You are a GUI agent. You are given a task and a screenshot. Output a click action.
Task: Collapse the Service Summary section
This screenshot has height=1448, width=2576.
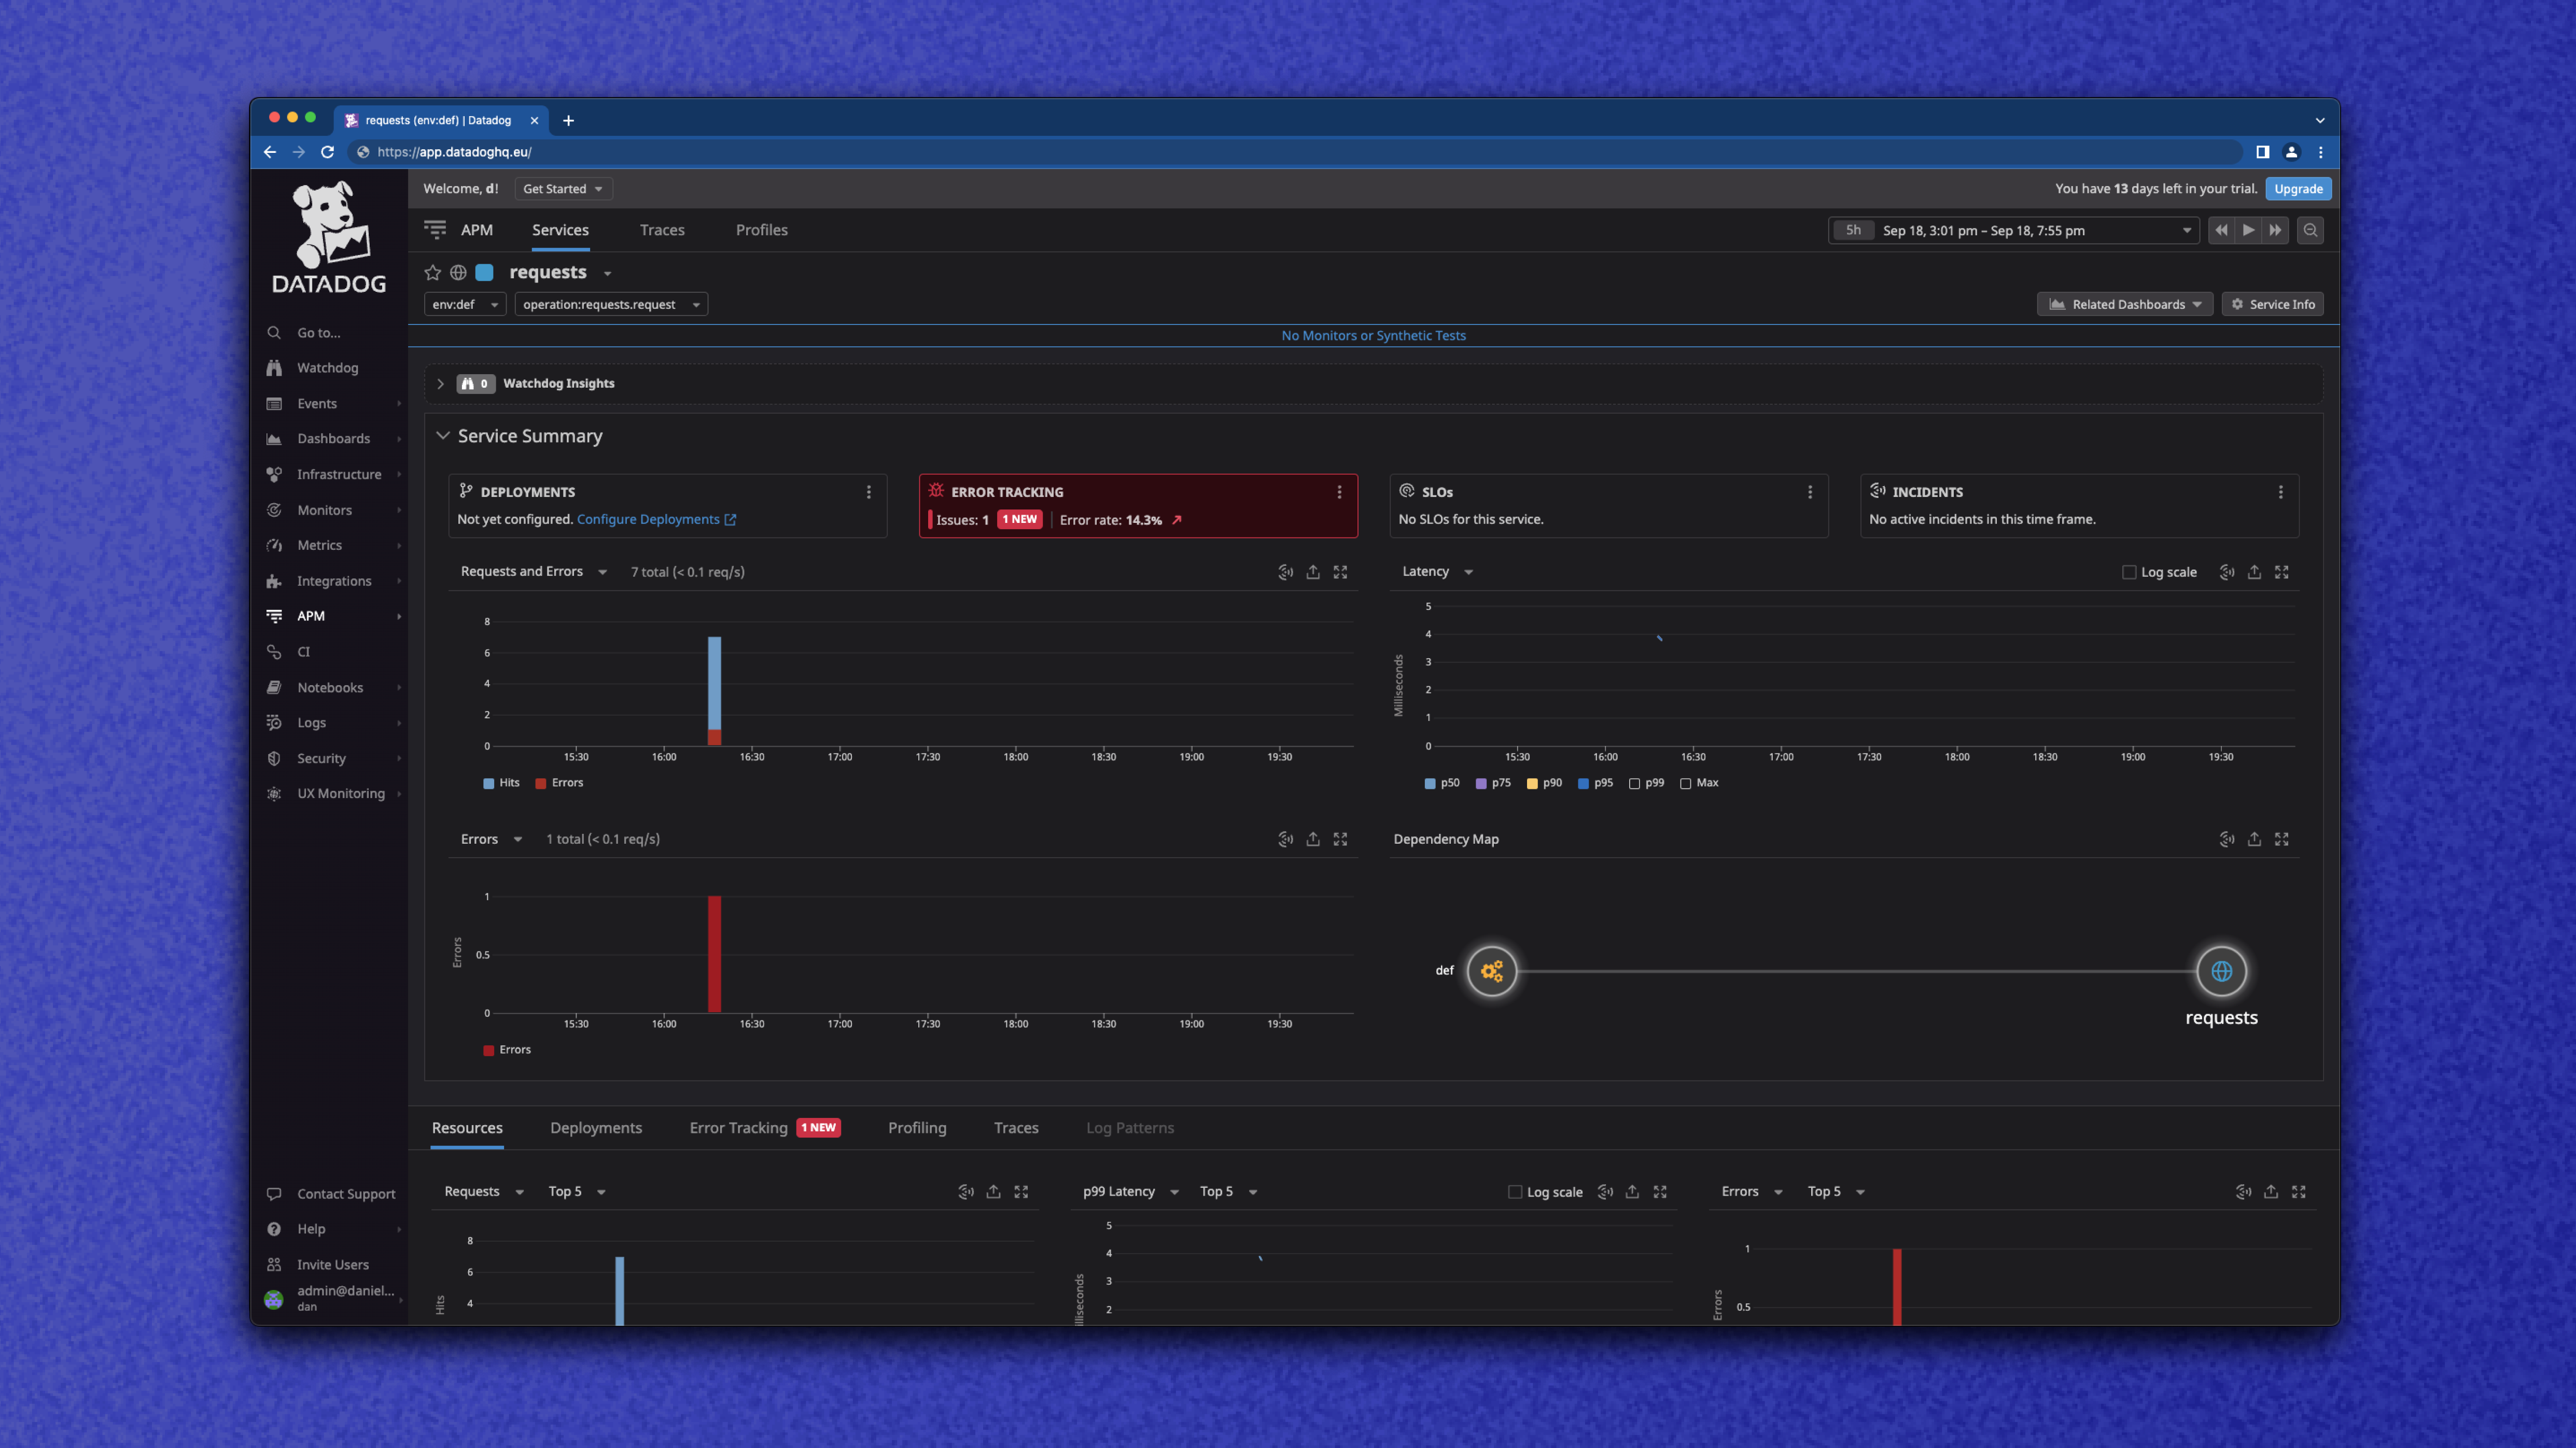pyautogui.click(x=444, y=436)
